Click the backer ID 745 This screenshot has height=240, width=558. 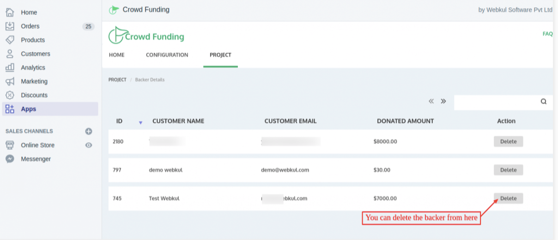(117, 198)
